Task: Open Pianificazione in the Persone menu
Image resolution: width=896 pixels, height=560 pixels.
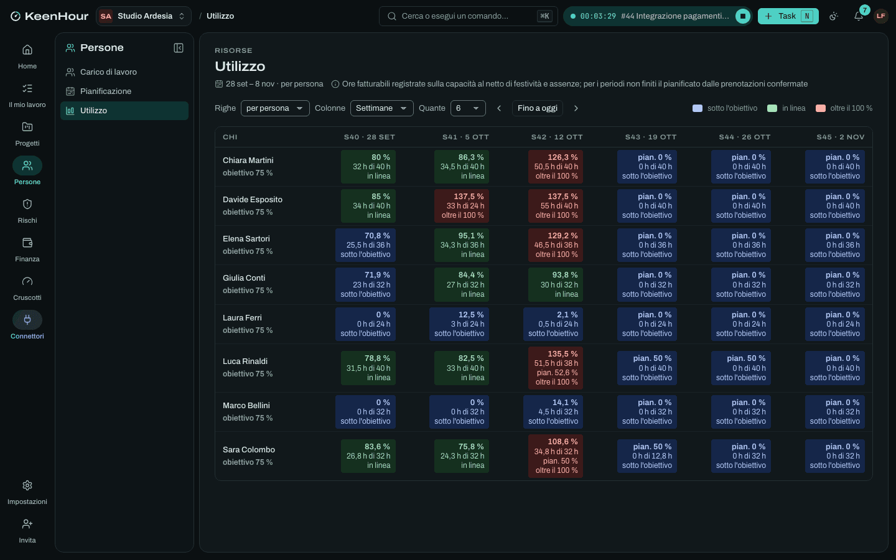Action: tap(124, 91)
